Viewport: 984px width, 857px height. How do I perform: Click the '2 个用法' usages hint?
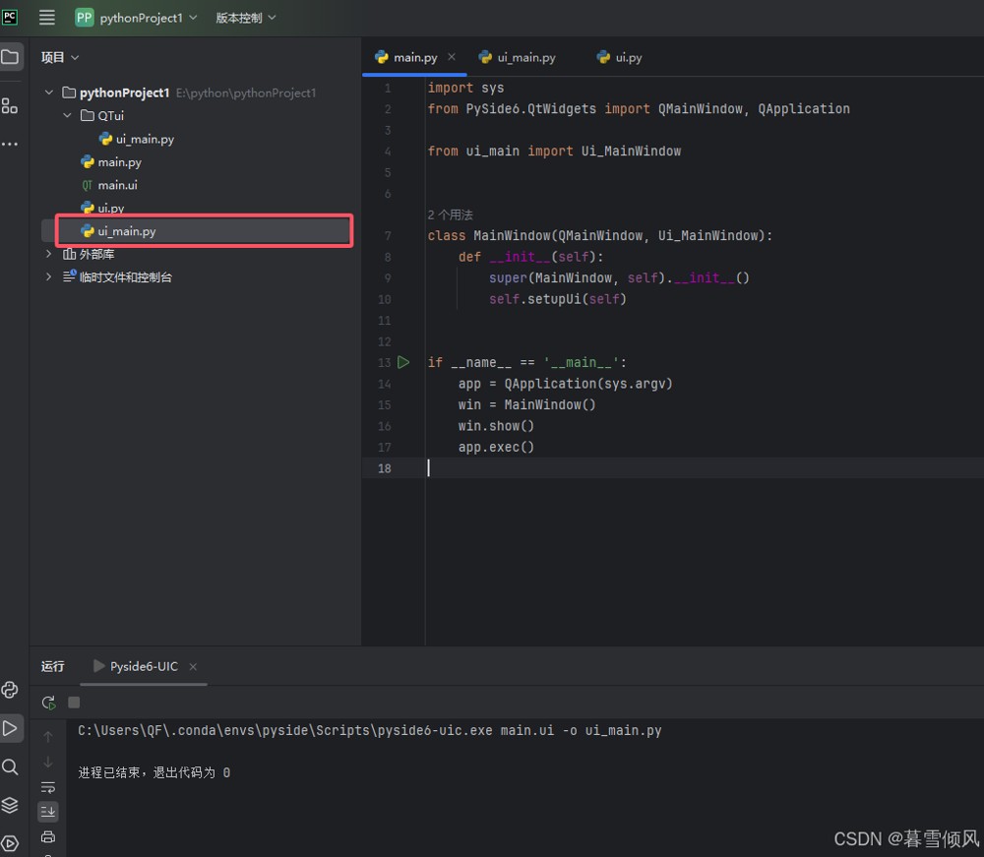coord(450,214)
